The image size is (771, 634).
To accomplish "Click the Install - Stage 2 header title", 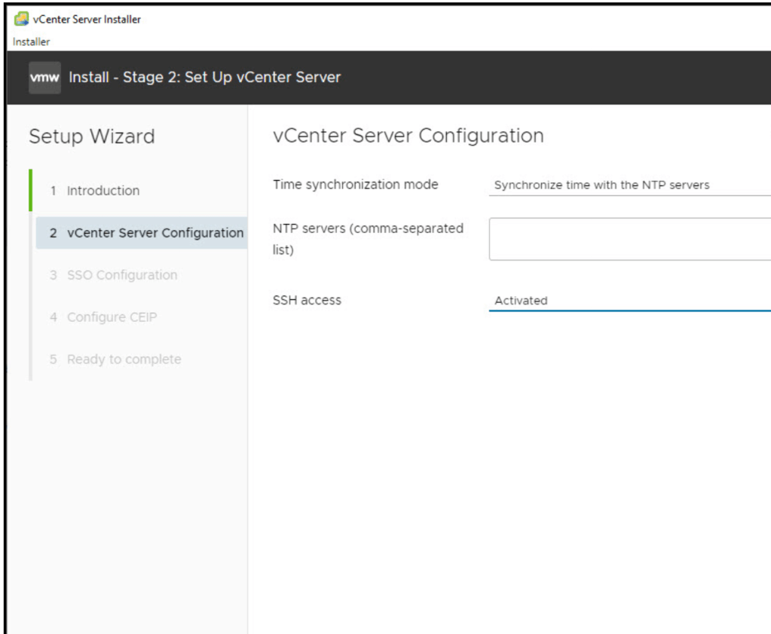I will click(205, 78).
